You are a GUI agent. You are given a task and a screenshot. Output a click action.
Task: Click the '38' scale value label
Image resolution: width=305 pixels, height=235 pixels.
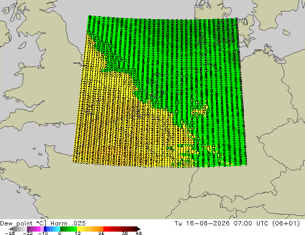point(125,233)
